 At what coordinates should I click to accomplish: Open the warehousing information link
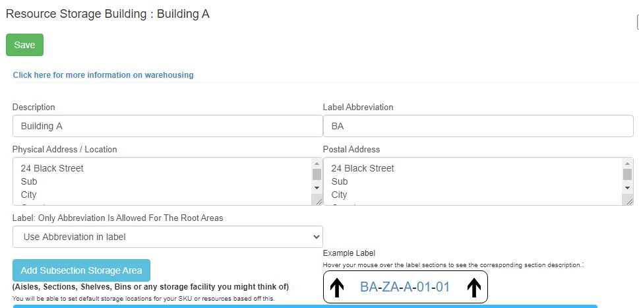pos(104,75)
